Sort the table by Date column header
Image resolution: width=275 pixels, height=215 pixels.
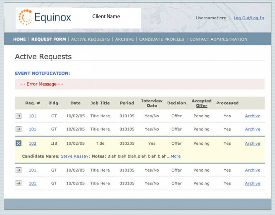[75, 103]
